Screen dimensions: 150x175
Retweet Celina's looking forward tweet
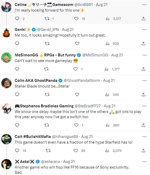coord(47,19)
